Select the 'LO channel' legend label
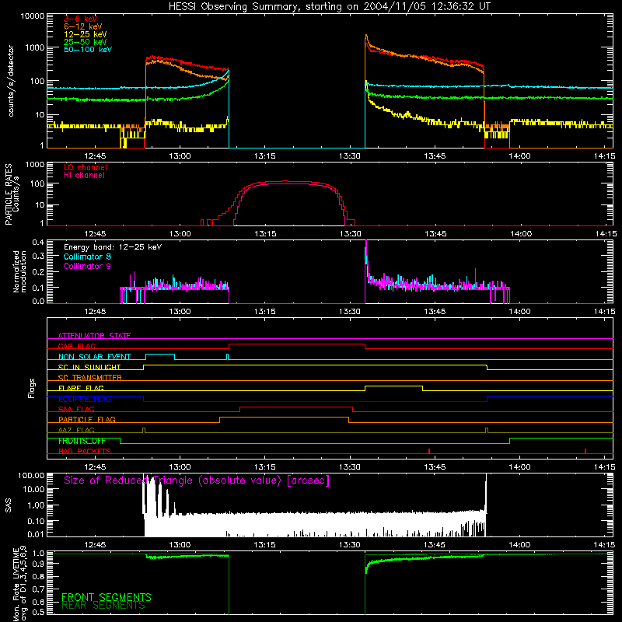Screen dimensions: 622x622 (86, 167)
